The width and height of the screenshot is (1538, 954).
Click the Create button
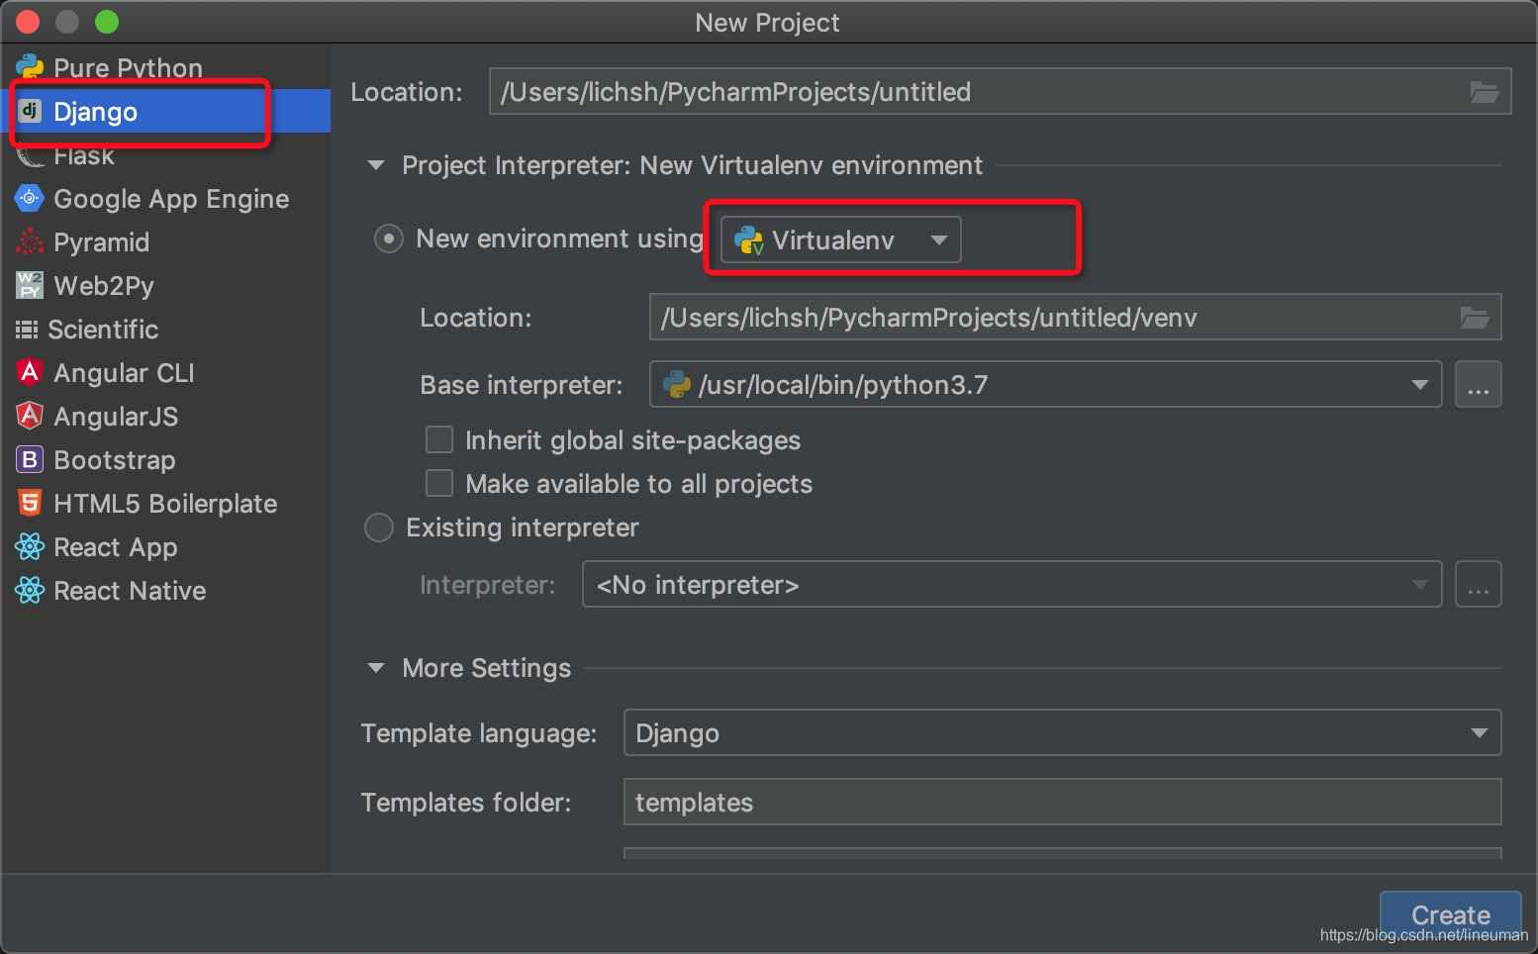tap(1450, 915)
